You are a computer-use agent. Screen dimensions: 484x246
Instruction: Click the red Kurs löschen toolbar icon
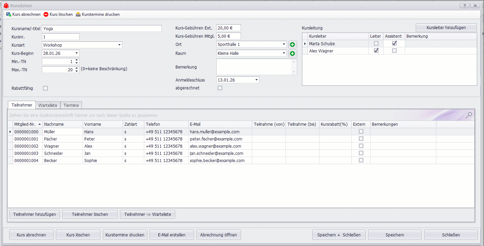46,14
